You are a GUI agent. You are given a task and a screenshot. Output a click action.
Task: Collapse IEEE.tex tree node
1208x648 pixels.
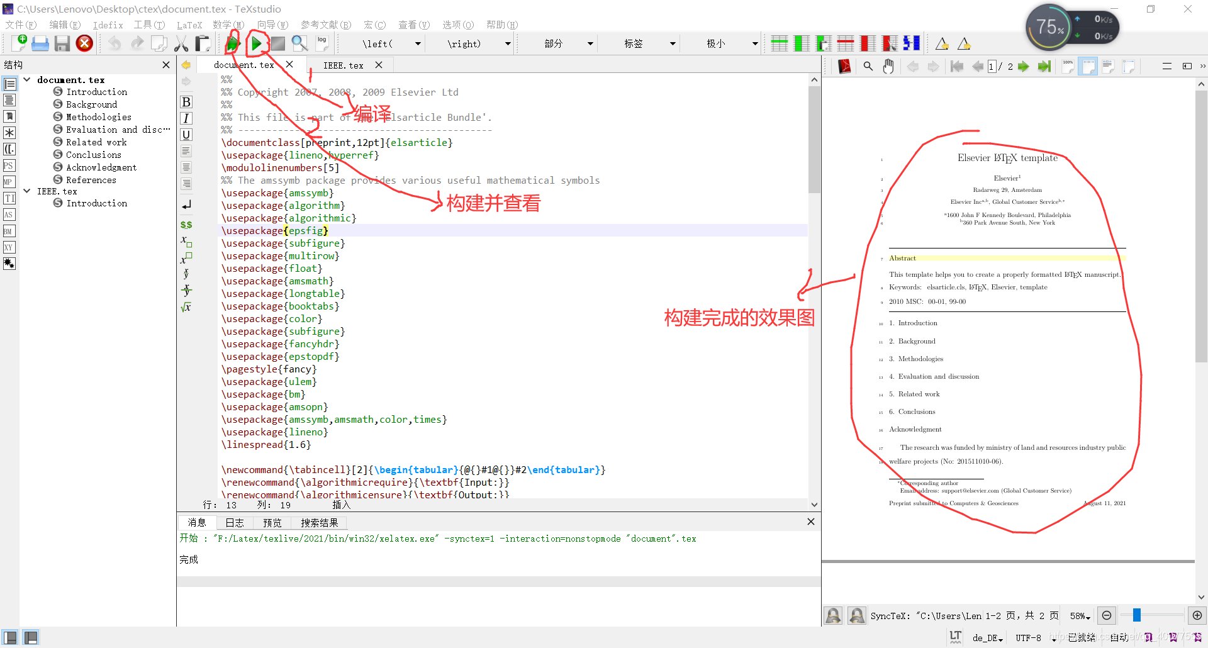27,191
